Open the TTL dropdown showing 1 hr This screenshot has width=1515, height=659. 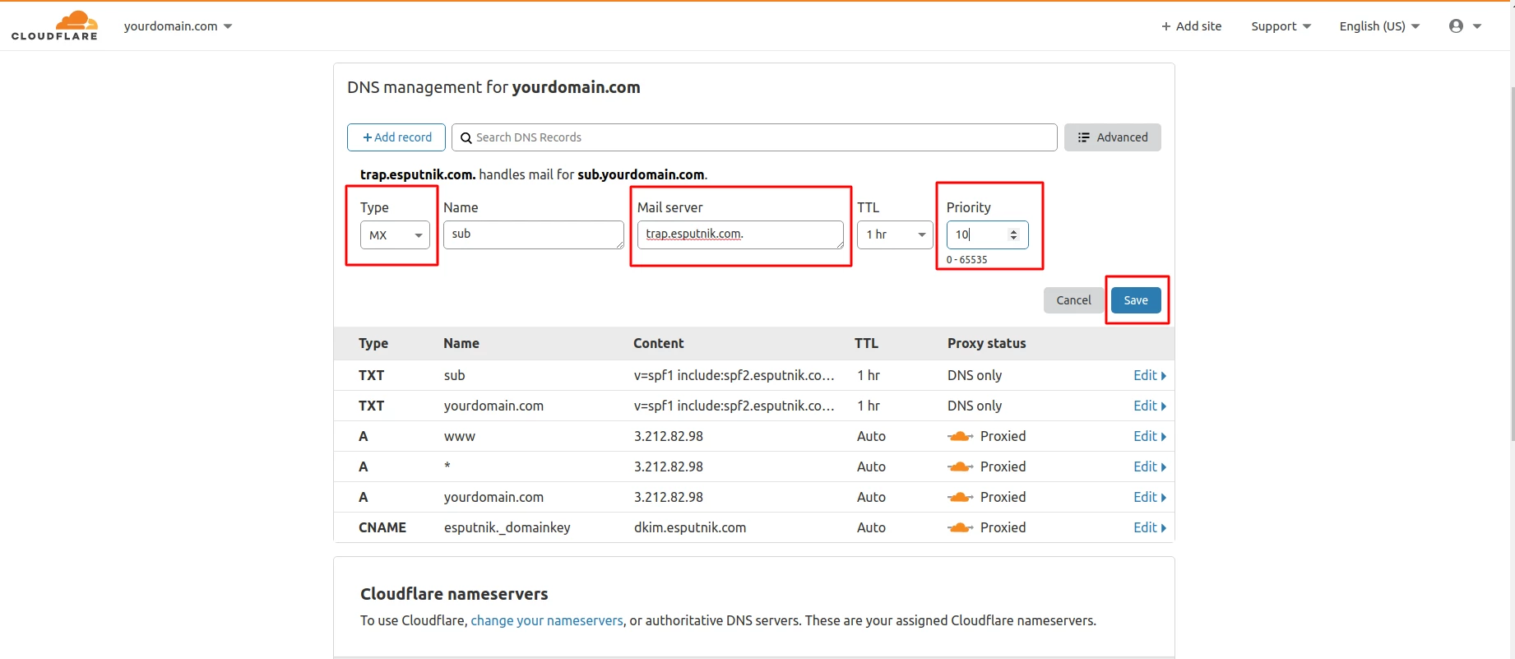tap(895, 235)
